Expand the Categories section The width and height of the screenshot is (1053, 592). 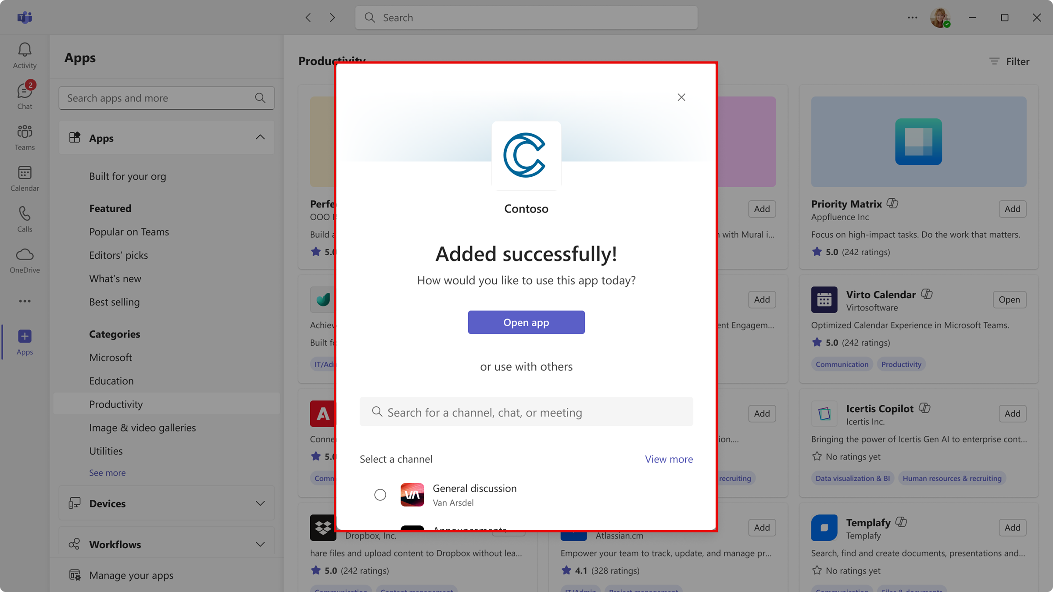pyautogui.click(x=114, y=333)
